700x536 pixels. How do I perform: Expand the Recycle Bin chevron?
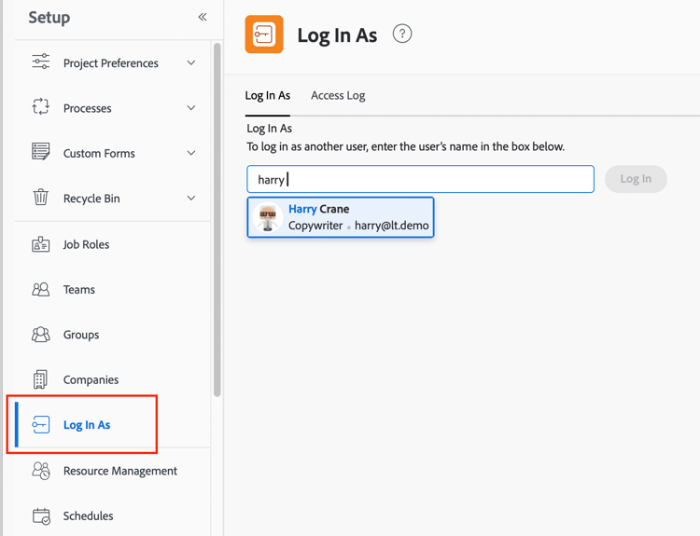(x=191, y=198)
